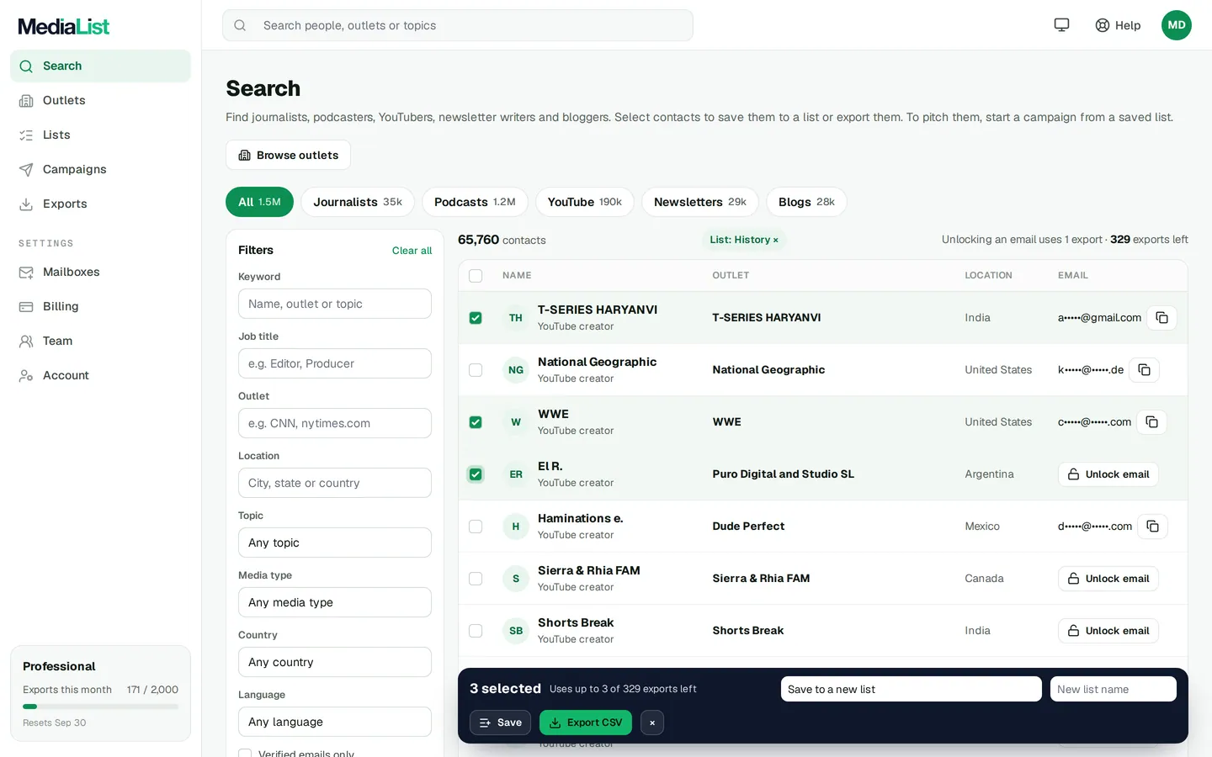Open the Language dropdown filter
This screenshot has height=757, width=1212.
(335, 722)
